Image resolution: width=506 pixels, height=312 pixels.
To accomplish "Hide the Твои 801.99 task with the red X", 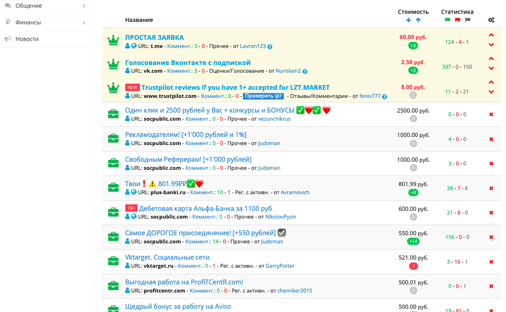I will 491,188.
